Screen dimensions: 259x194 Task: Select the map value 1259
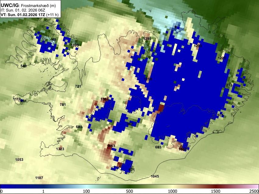tap(148, 79)
